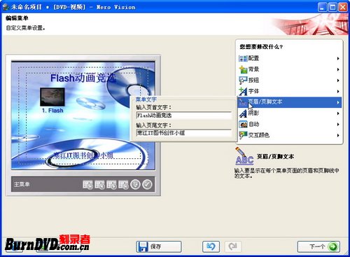350x257 pixels.
Task: Expand the 交互颜色 submenu arrow
Action: [x=338, y=135]
